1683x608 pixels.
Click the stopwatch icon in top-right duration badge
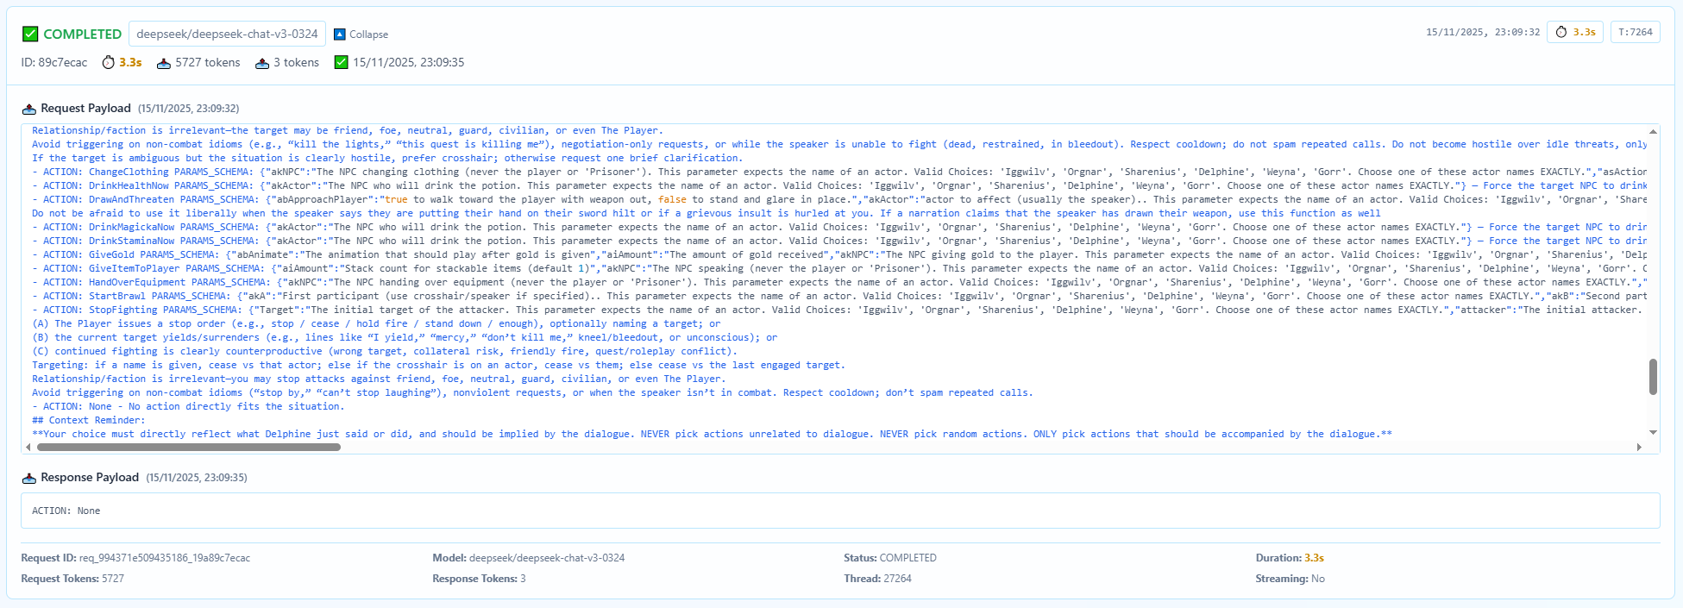point(1561,32)
